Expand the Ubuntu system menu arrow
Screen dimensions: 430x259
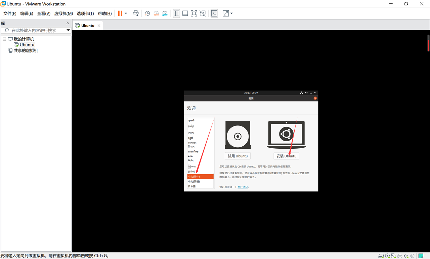pyautogui.click(x=315, y=93)
